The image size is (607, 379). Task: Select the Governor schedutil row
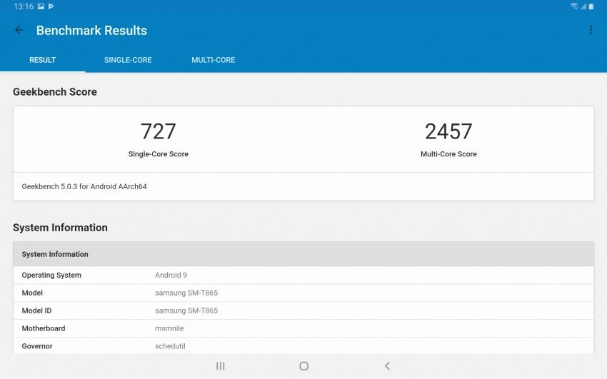coord(303,346)
